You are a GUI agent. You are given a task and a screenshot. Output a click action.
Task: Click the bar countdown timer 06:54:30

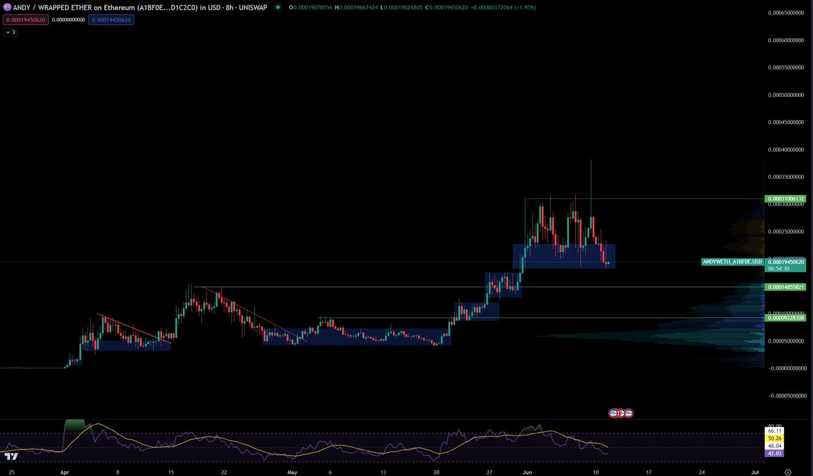pos(777,269)
